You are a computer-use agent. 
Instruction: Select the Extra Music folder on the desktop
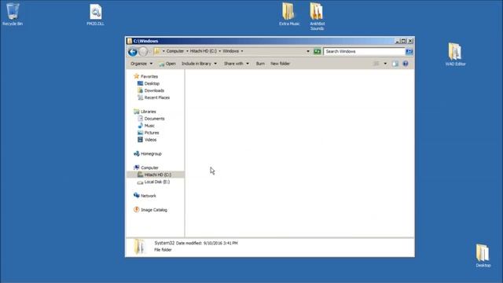pyautogui.click(x=289, y=14)
